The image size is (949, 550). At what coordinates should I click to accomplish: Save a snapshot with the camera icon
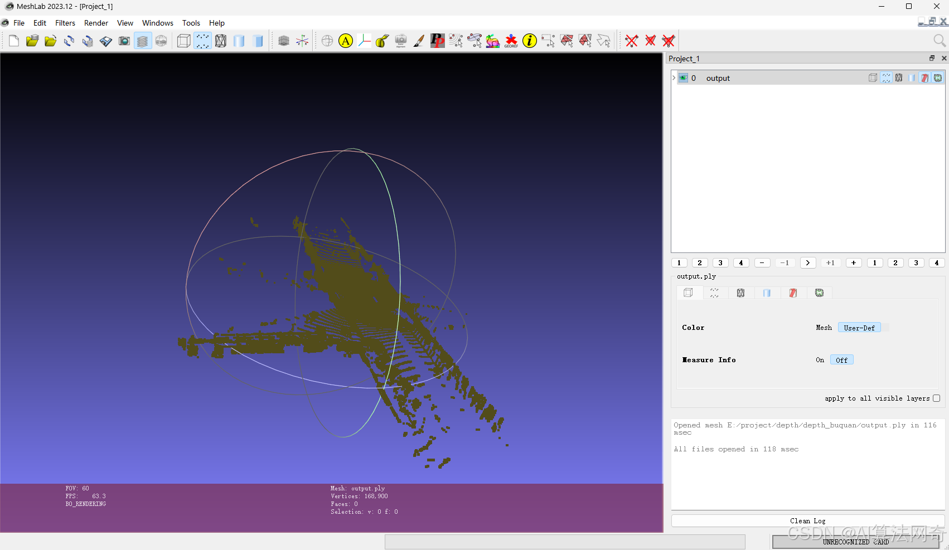(124, 41)
